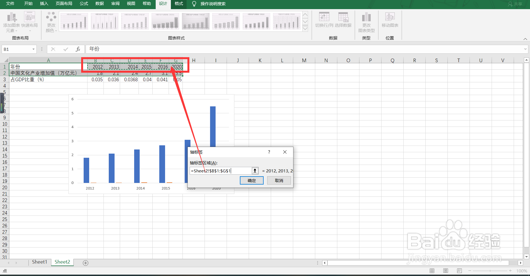Collapse the ribbon with the chevron
Screen dimensions: 530x276
[x=525, y=39]
